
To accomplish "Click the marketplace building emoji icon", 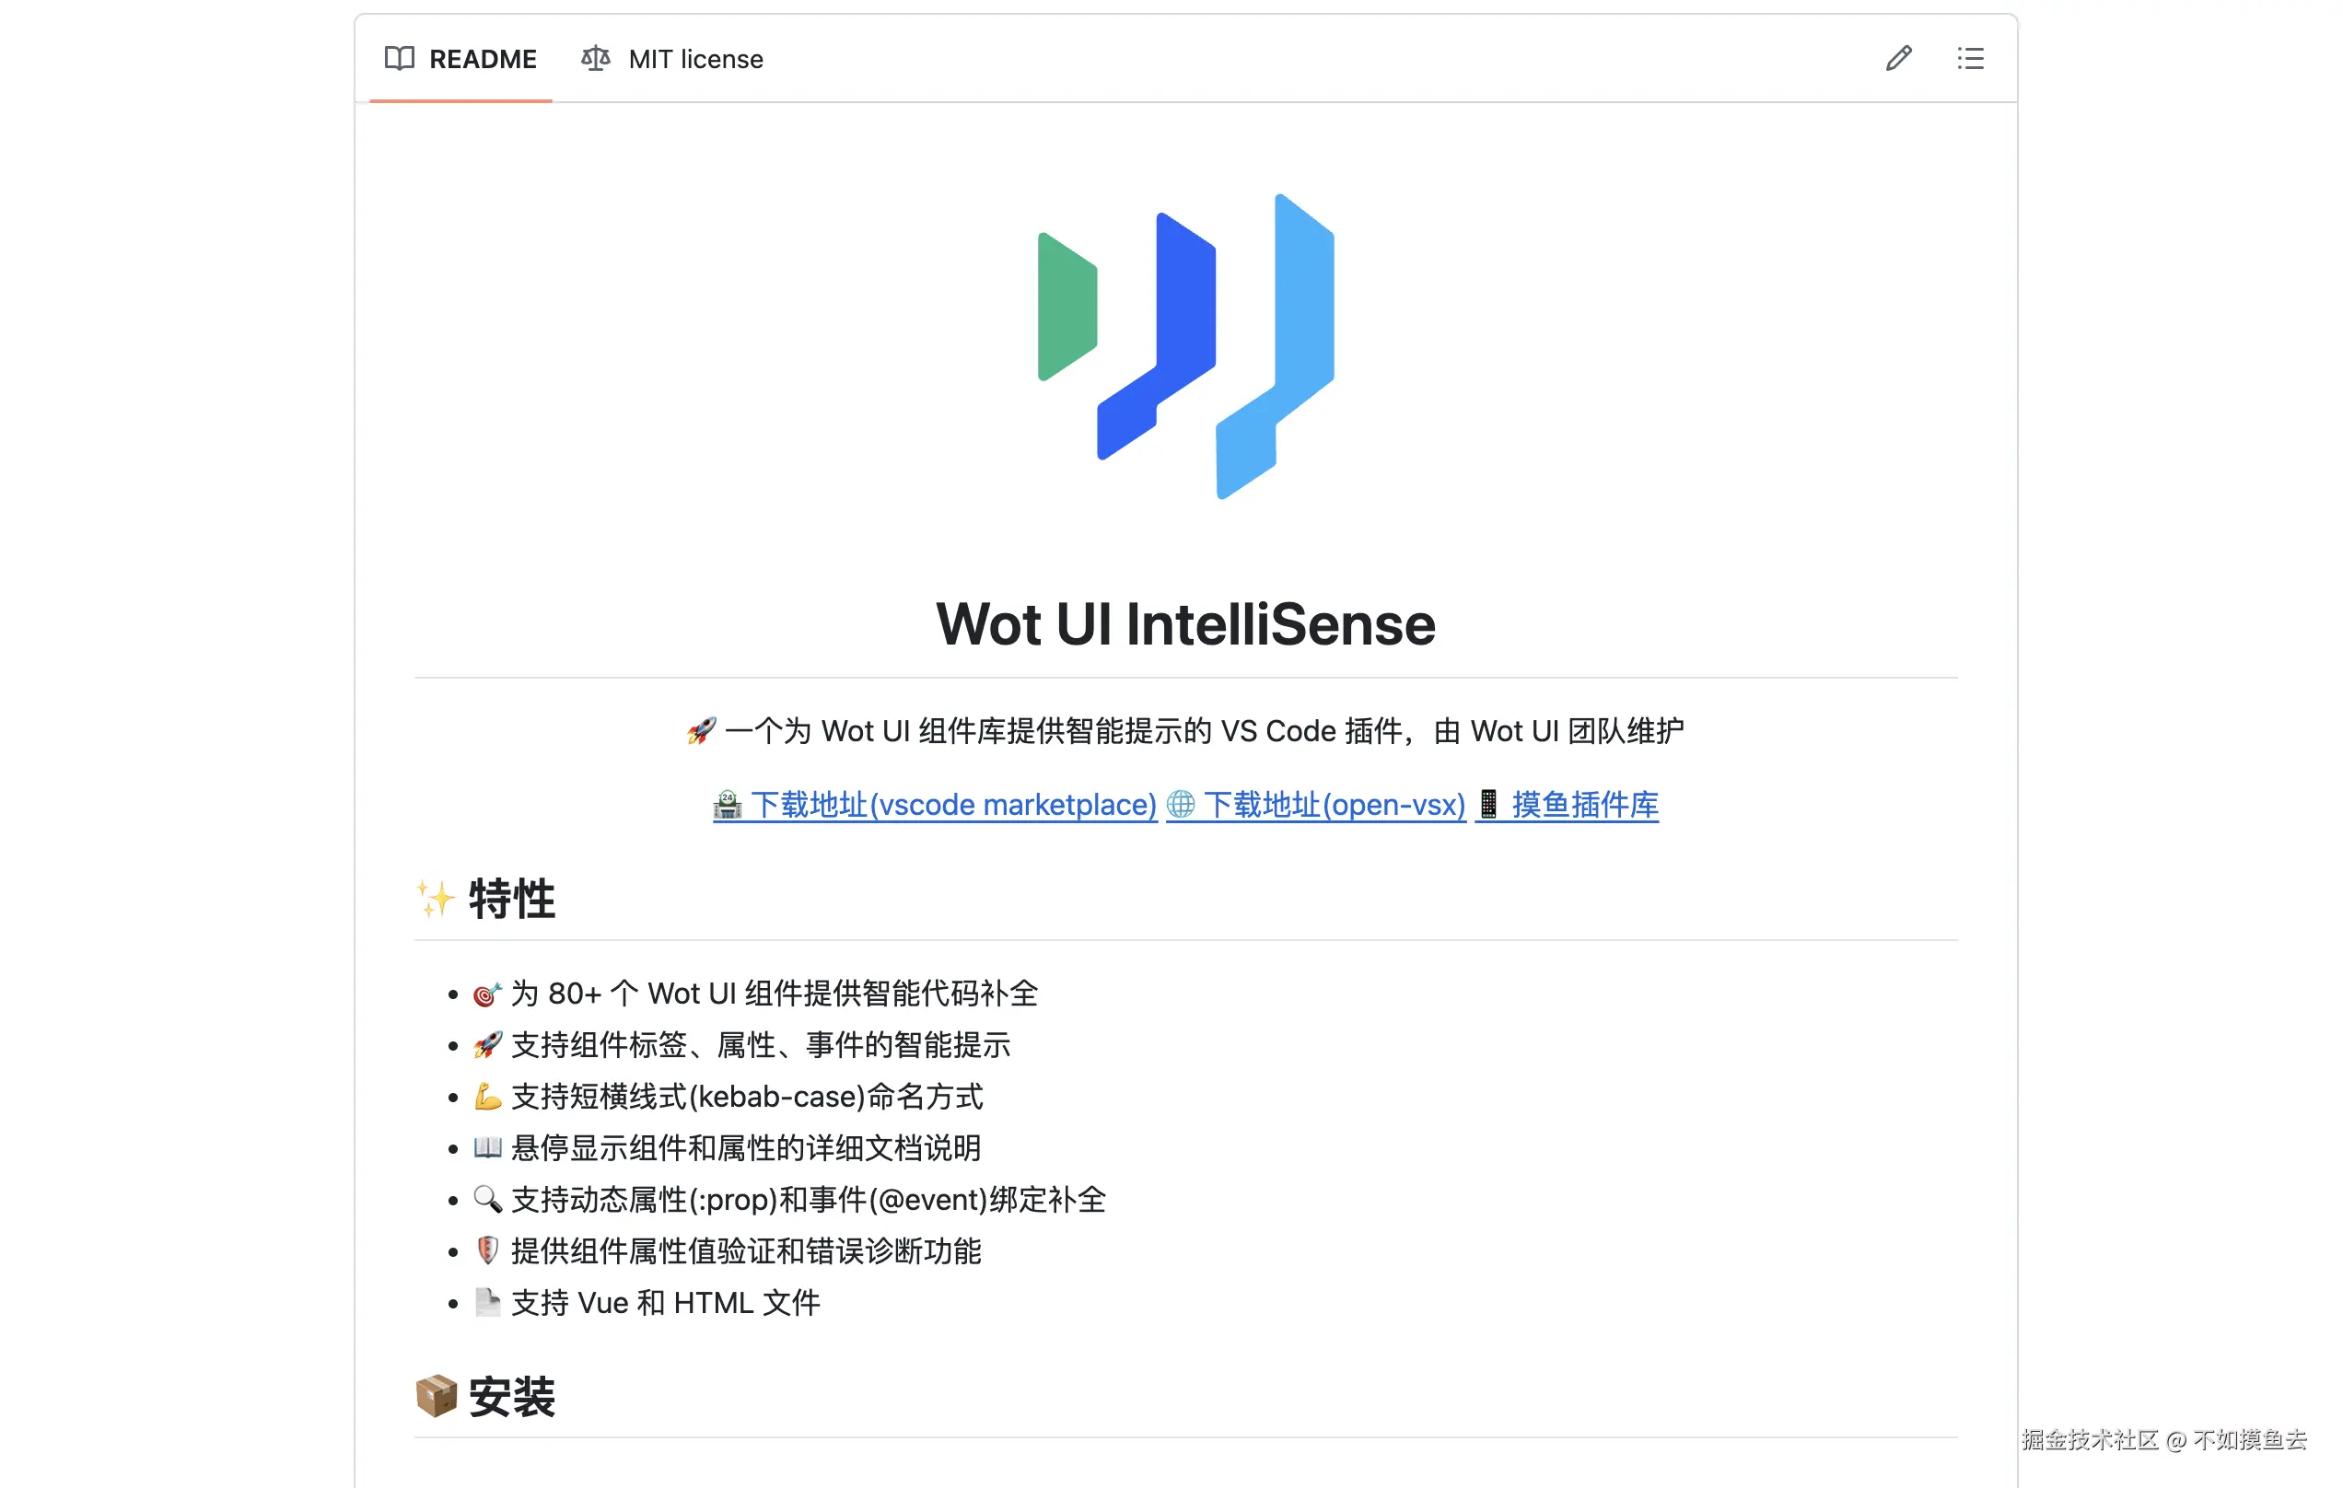I will tap(727, 804).
